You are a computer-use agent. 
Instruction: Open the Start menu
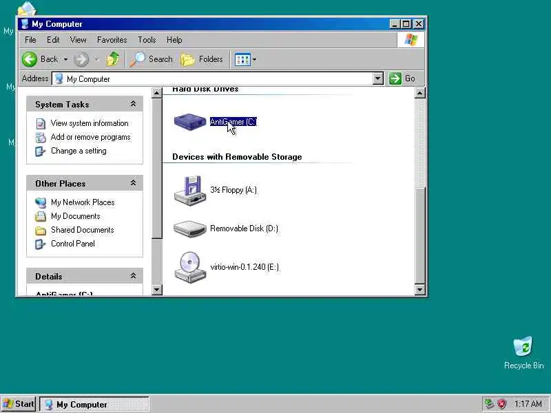point(19,404)
